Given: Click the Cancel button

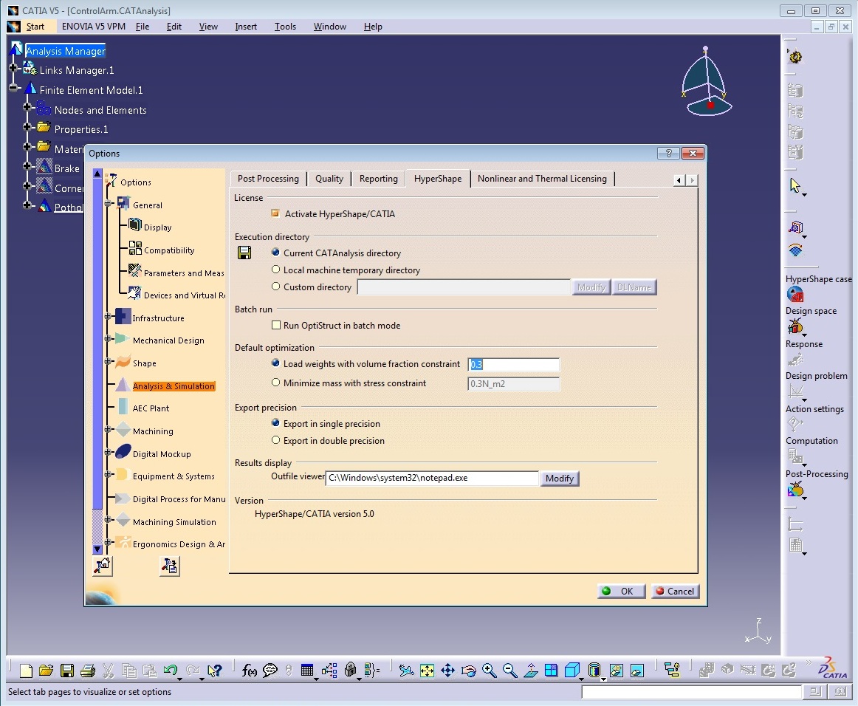Looking at the screenshot, I should (675, 591).
